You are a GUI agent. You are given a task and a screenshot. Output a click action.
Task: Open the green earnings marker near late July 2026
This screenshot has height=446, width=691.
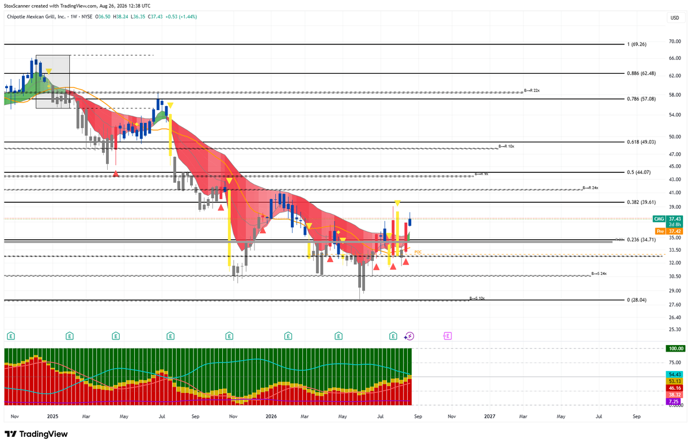[x=393, y=335]
